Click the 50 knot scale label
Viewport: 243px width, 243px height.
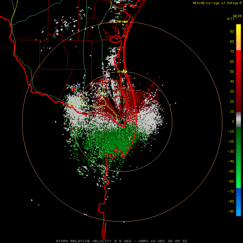pos(232,72)
